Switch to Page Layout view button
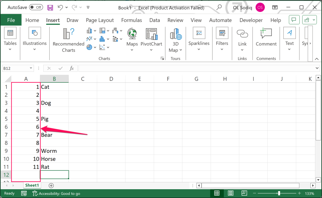 [230, 193]
